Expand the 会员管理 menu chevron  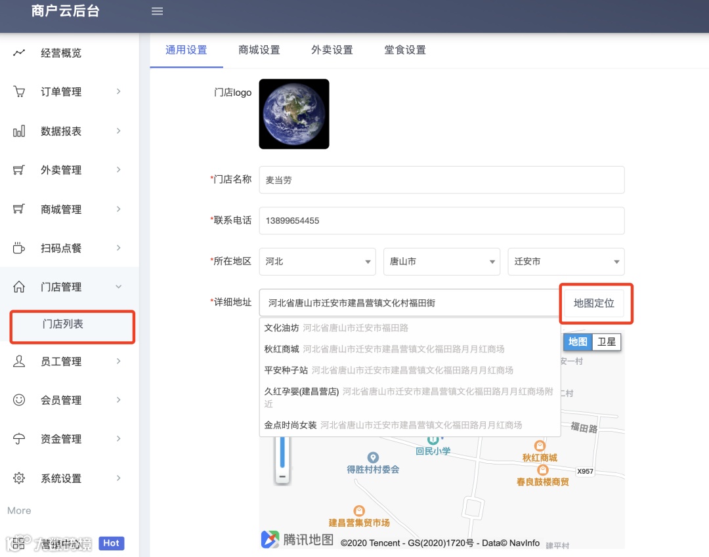118,400
